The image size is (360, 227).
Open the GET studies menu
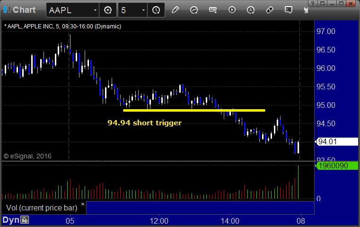(x=213, y=10)
